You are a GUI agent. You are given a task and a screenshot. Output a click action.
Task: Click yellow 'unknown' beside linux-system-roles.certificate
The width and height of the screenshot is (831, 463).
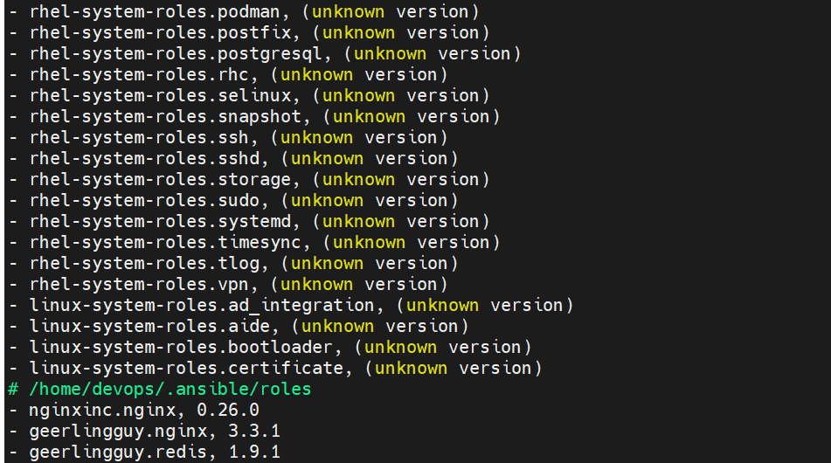411,368
